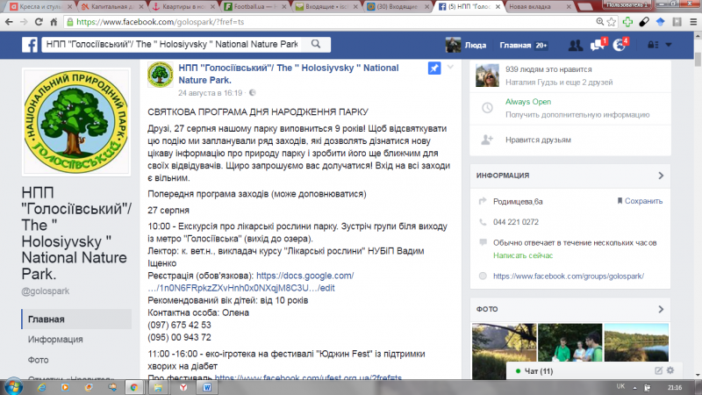This screenshot has width=702, height=395.
Task: Close the active НПП Голосіївський tab
Action: coord(498,7)
